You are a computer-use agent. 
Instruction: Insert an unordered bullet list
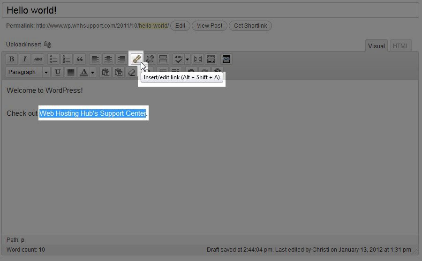[53, 59]
